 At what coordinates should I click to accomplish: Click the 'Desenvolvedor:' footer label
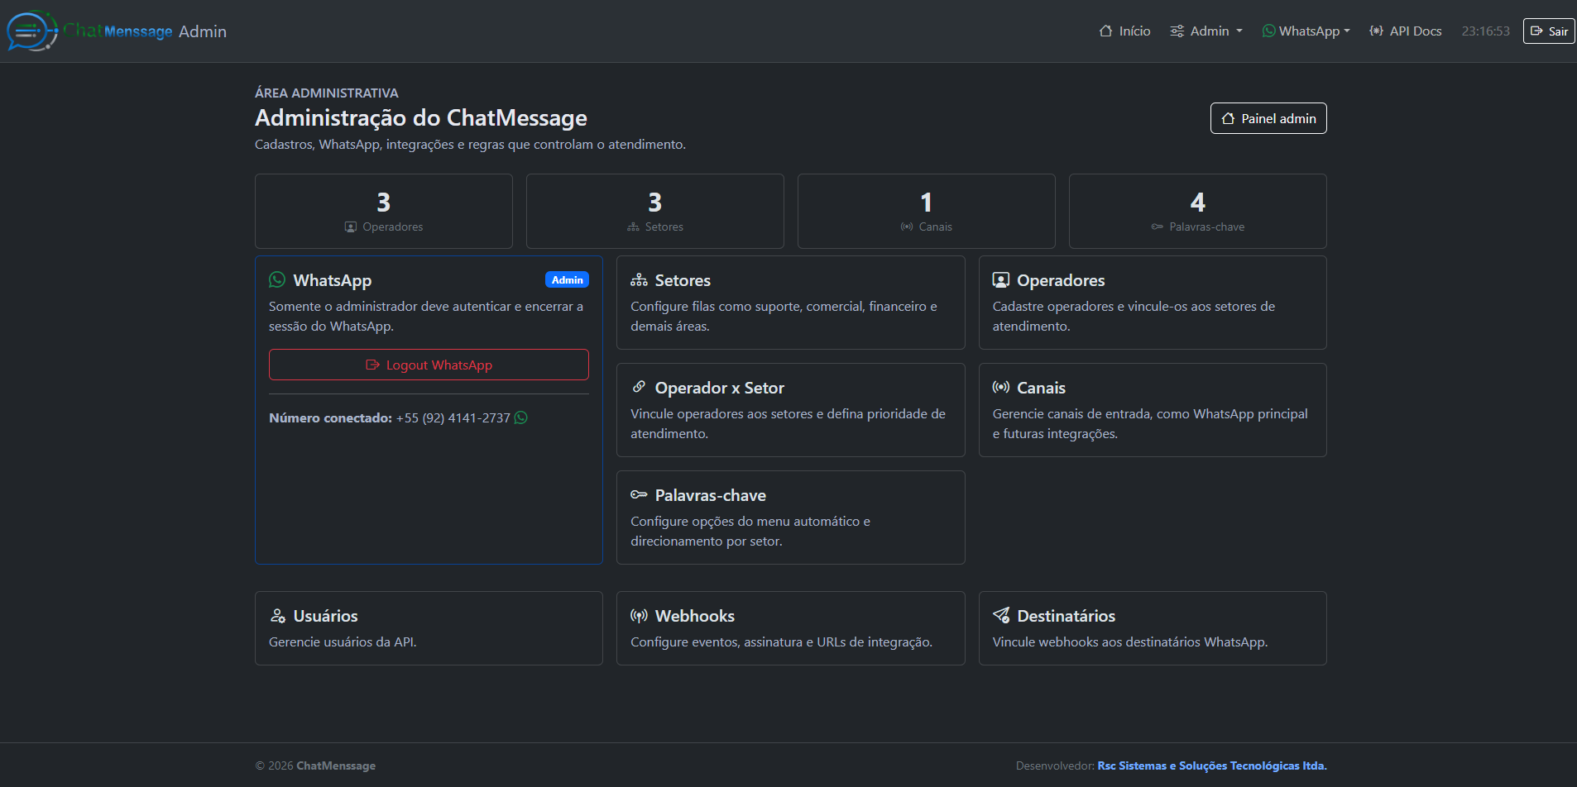[x=1055, y=766]
